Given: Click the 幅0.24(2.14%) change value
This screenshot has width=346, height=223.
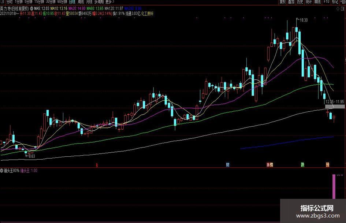Looking at the screenshot, I should [102, 14].
